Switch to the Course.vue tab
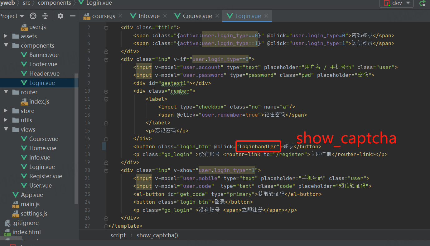Viewport: 430px width, 246px height. click(x=197, y=16)
